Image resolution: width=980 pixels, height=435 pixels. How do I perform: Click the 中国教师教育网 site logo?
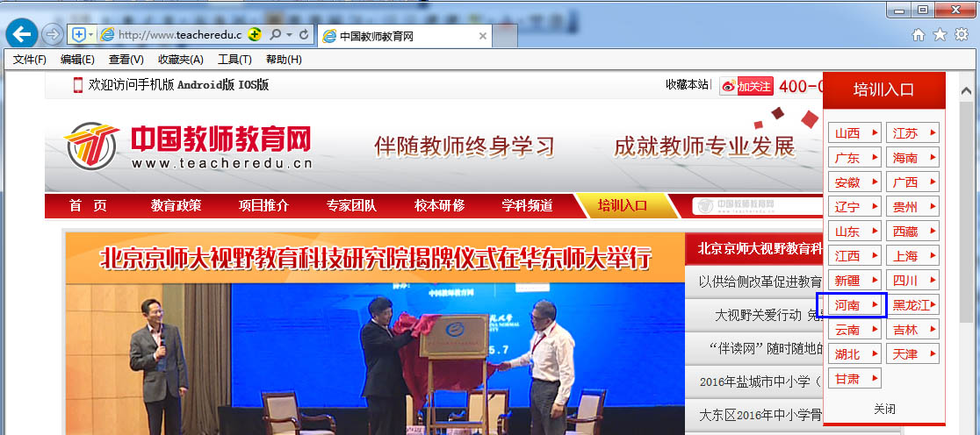(x=188, y=147)
